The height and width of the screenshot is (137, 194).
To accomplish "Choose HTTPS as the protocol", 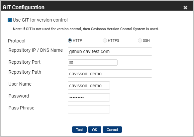I will pos(105,40).
